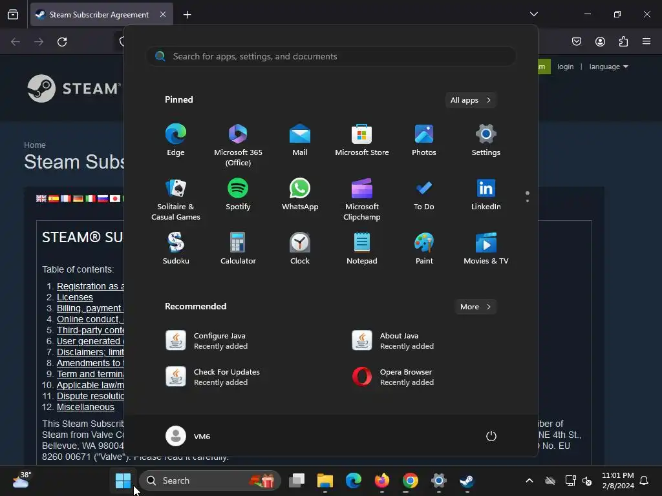The width and height of the screenshot is (662, 496).
Task: Select the UK English flag
Action: 41,198
